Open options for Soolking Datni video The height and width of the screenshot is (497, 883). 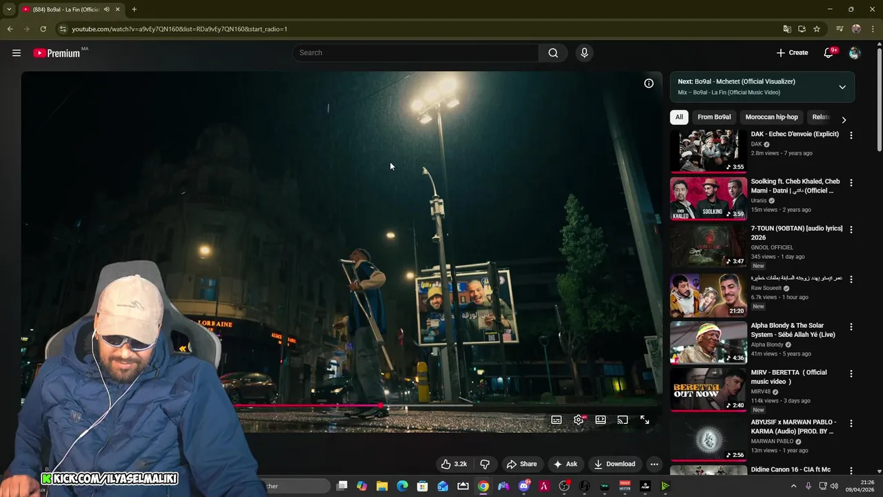851,183
